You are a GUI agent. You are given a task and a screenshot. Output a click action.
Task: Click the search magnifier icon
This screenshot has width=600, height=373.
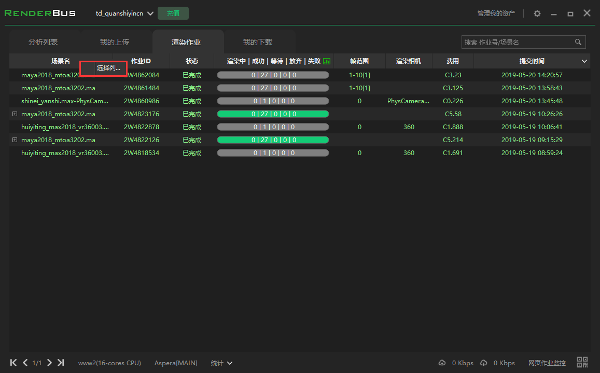coord(578,42)
